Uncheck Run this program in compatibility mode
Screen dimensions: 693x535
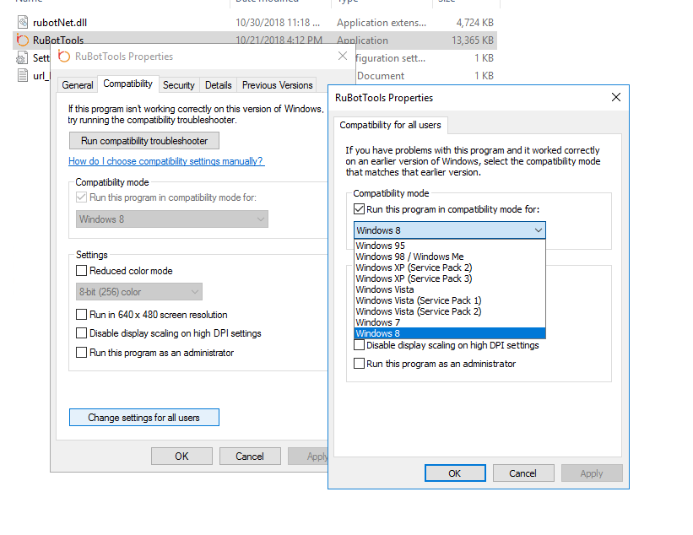pos(360,209)
